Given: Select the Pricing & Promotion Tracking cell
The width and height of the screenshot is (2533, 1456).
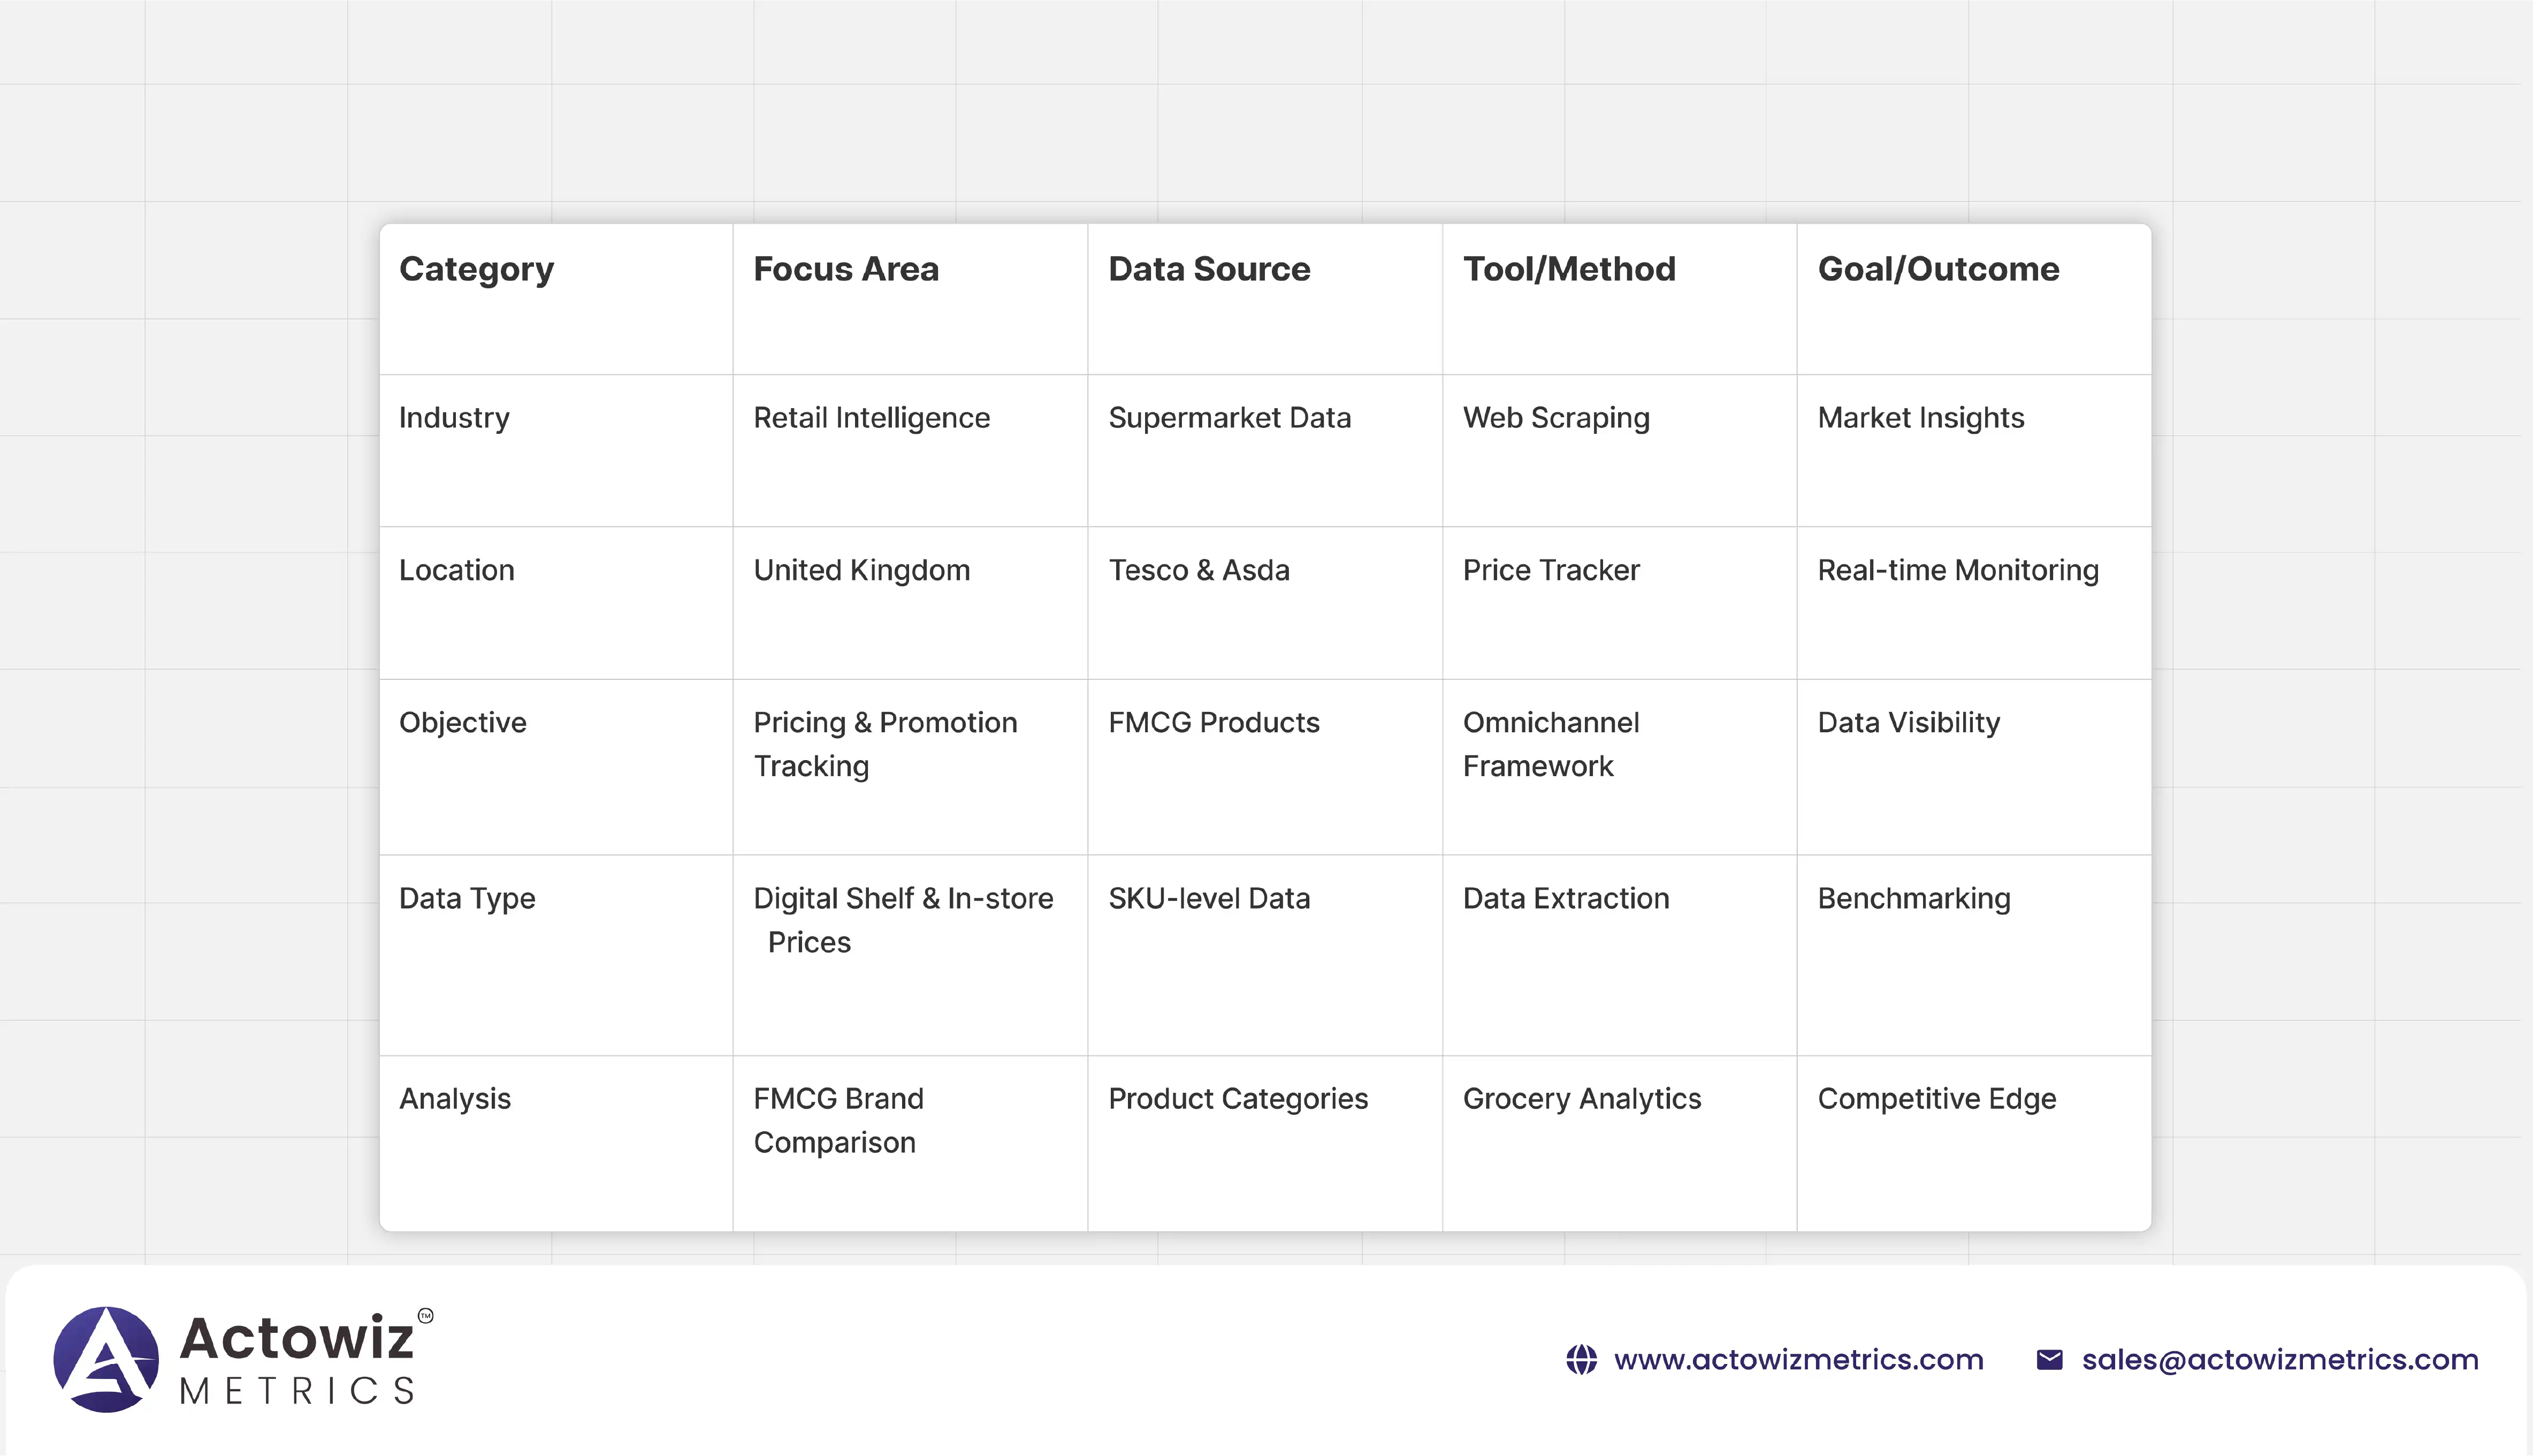Looking at the screenshot, I should (885, 744).
